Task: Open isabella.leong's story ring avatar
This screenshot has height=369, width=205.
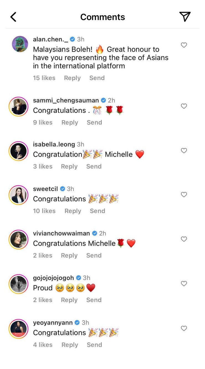Action: coord(19,151)
